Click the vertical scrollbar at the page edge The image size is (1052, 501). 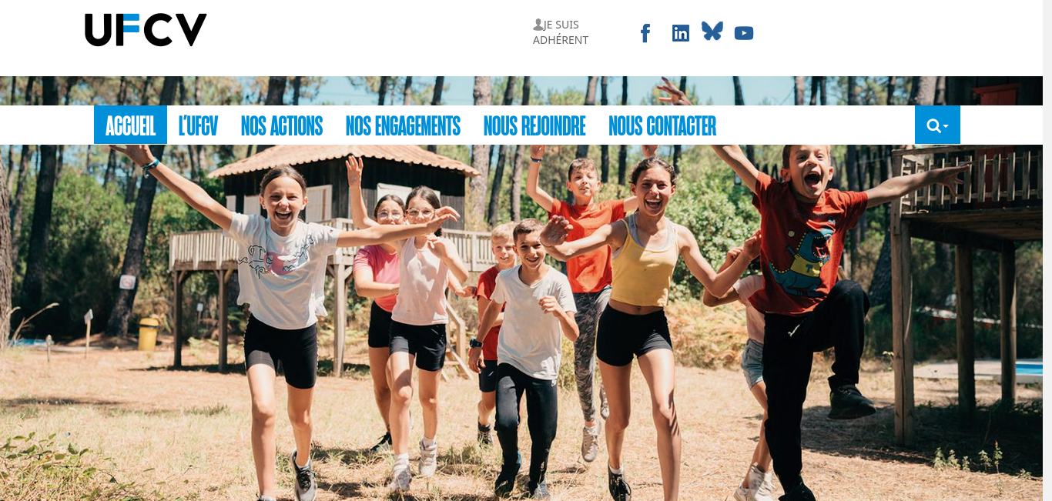tap(1047, 250)
